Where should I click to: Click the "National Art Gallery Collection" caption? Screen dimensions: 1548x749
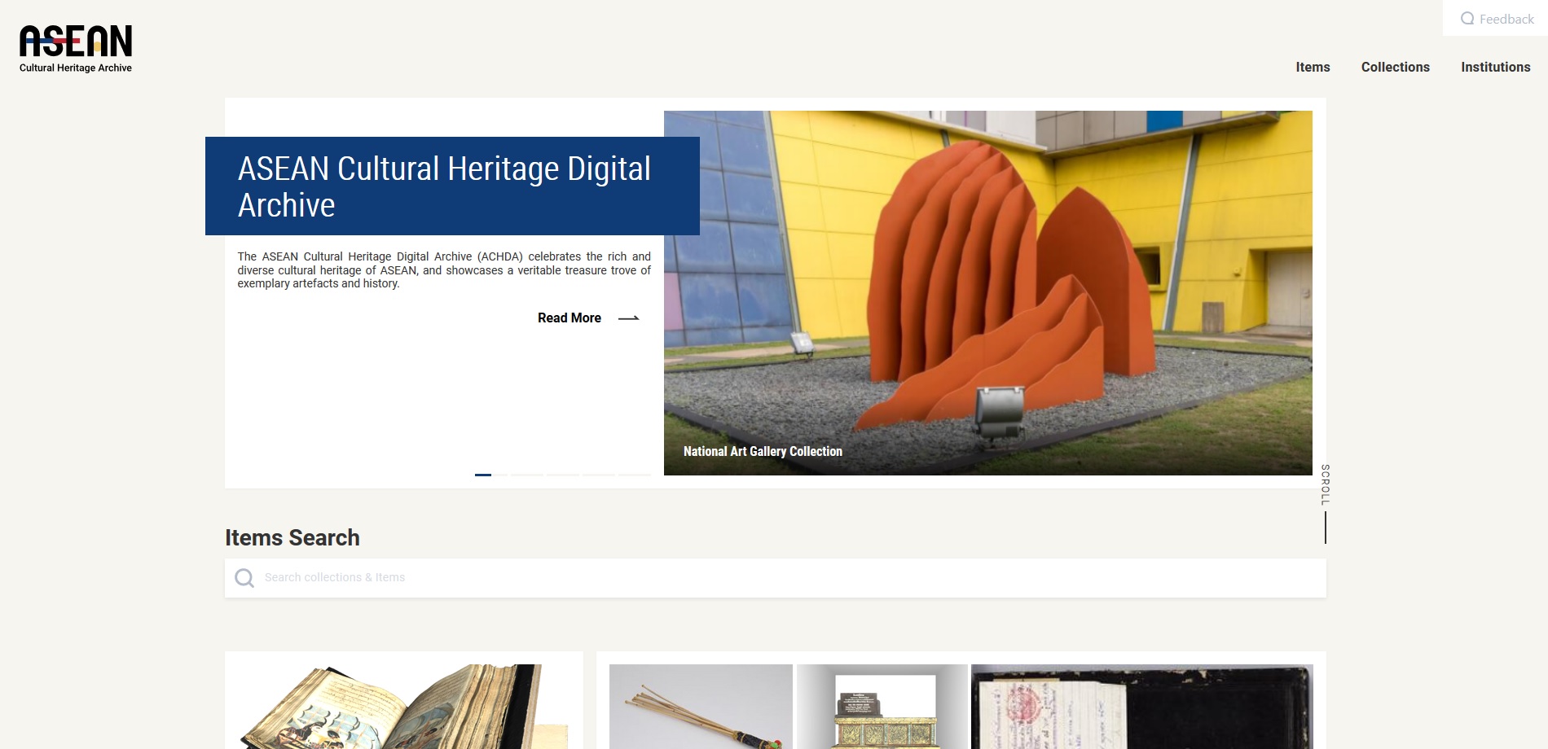(763, 451)
